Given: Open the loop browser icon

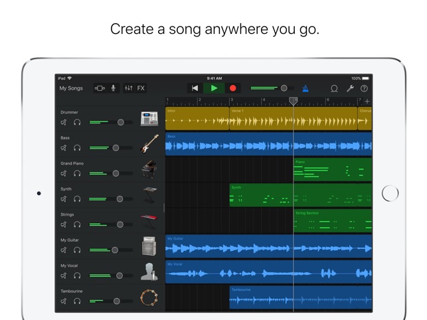Looking at the screenshot, I should (x=334, y=88).
